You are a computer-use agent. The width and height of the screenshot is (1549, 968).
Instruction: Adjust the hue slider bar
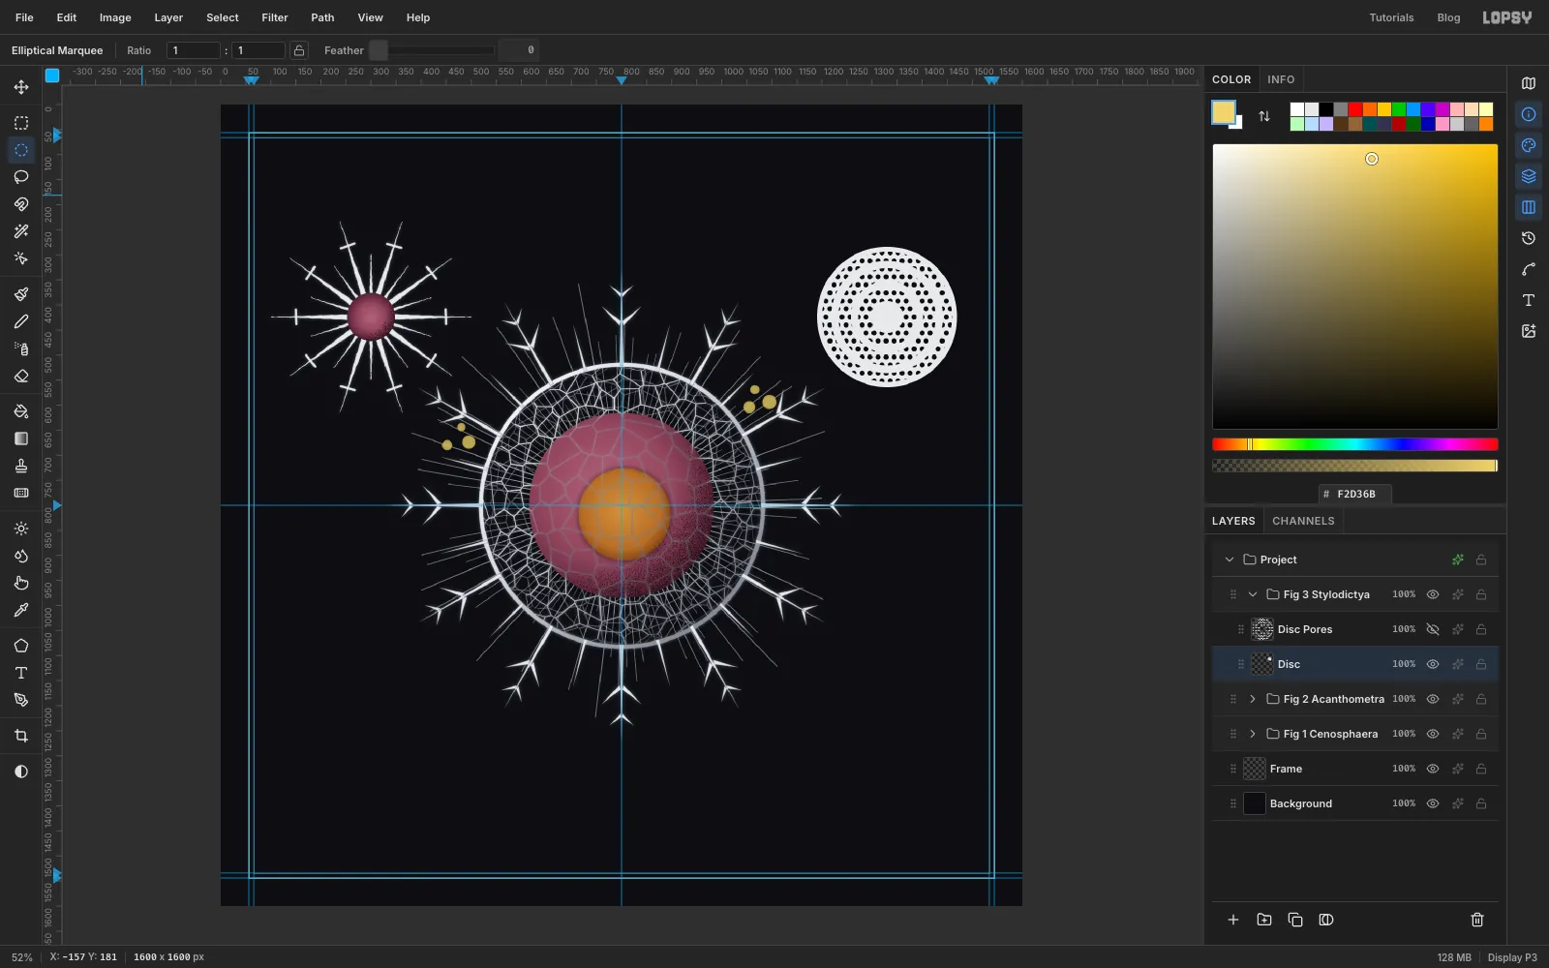tap(1355, 444)
